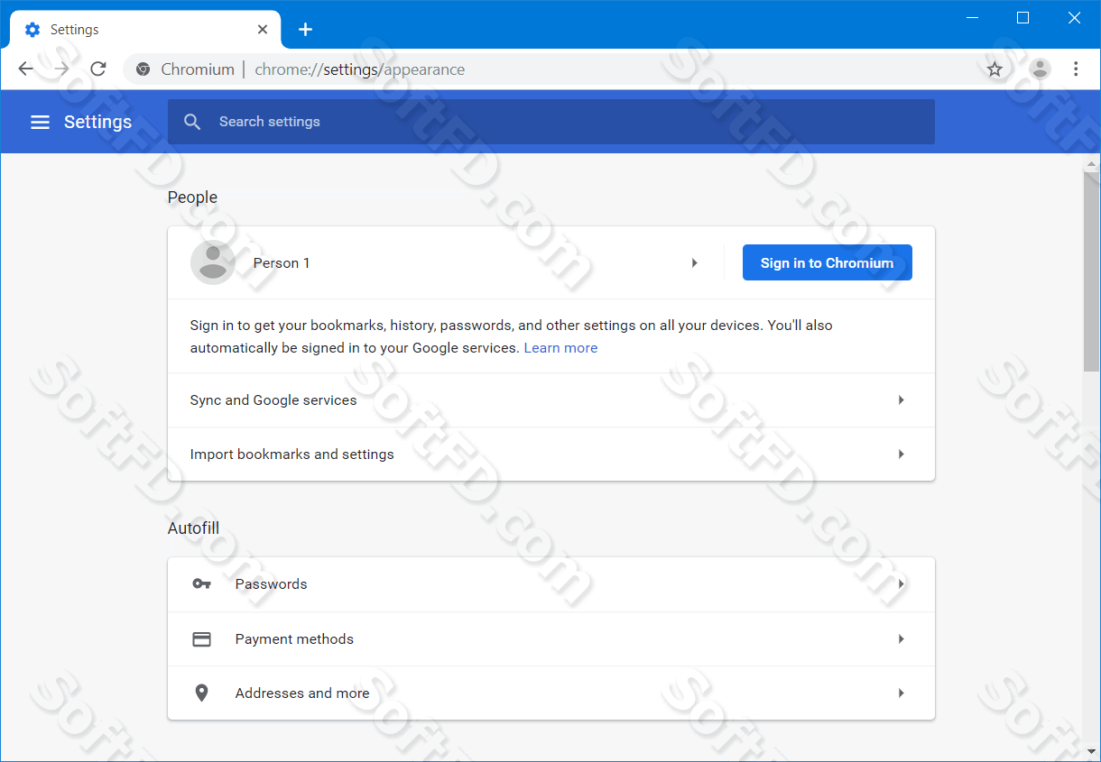Open the Addresses and more arrow

(901, 693)
